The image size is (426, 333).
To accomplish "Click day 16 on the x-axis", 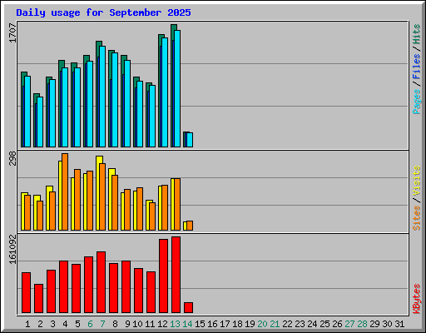I will (212, 324).
